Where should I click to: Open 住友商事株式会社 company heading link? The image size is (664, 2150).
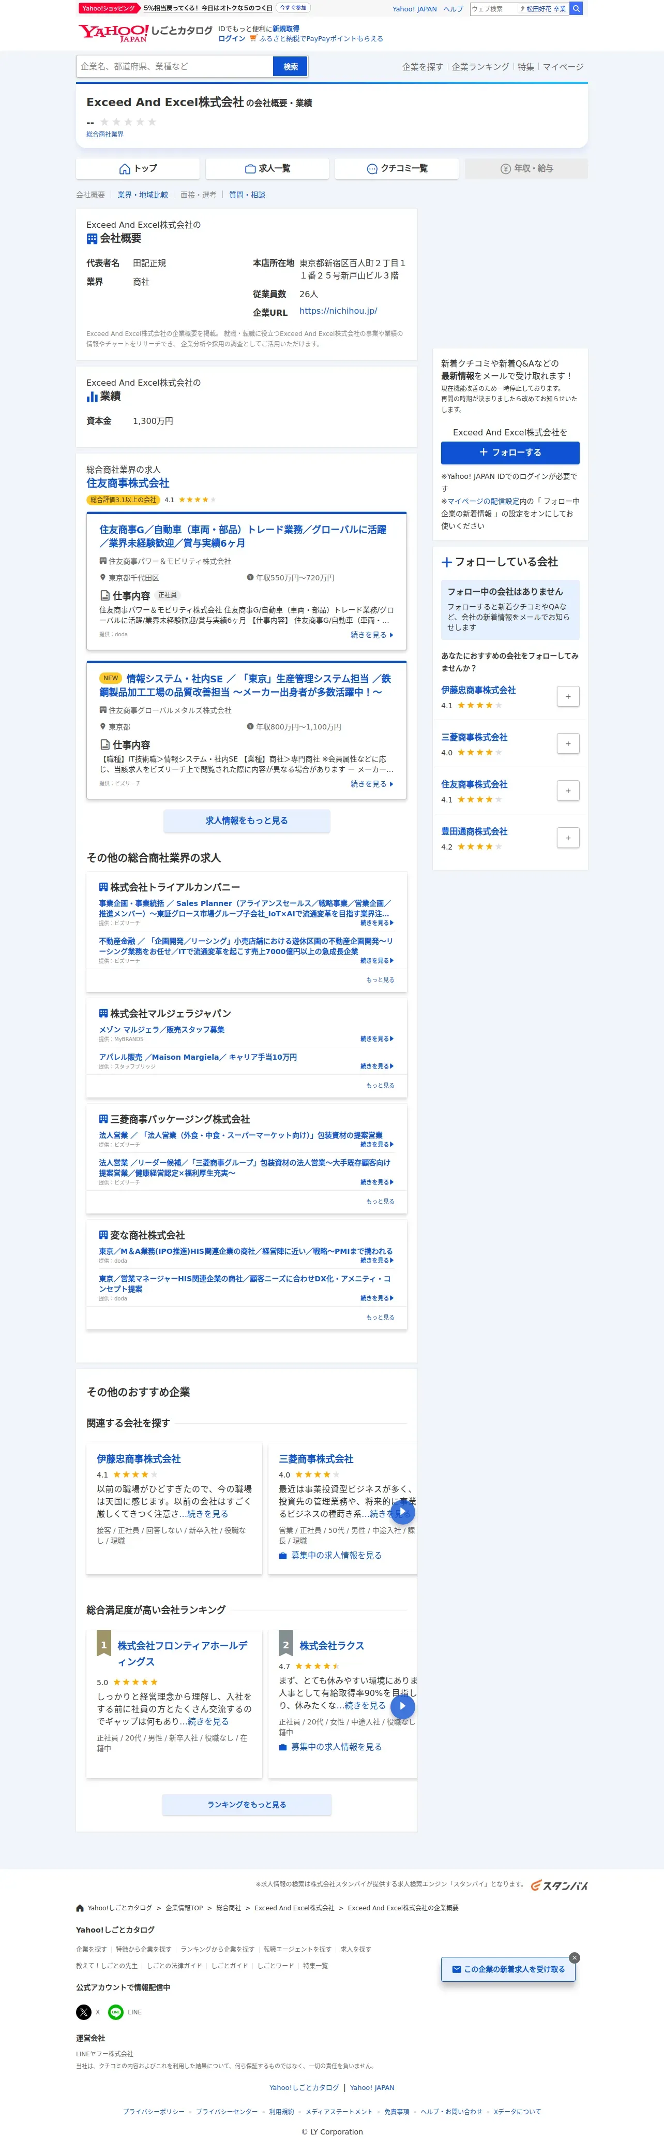128,483
